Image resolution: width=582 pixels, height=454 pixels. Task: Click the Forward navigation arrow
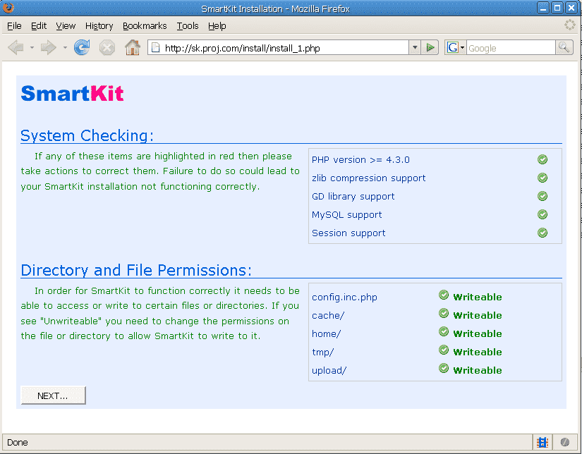click(x=48, y=48)
